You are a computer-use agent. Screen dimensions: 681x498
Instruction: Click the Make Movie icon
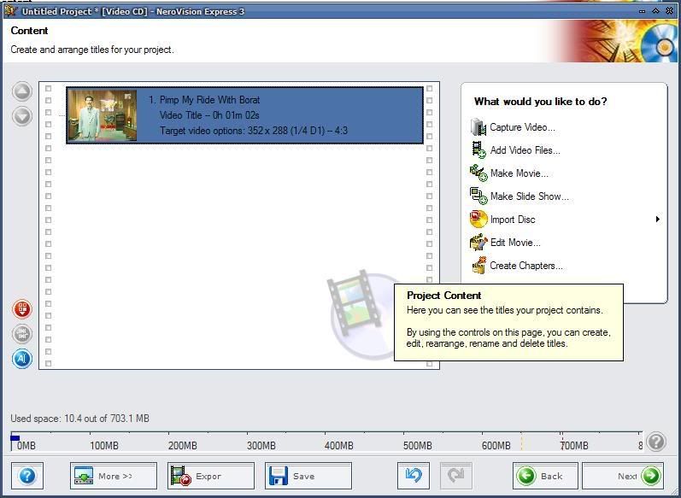click(x=478, y=173)
